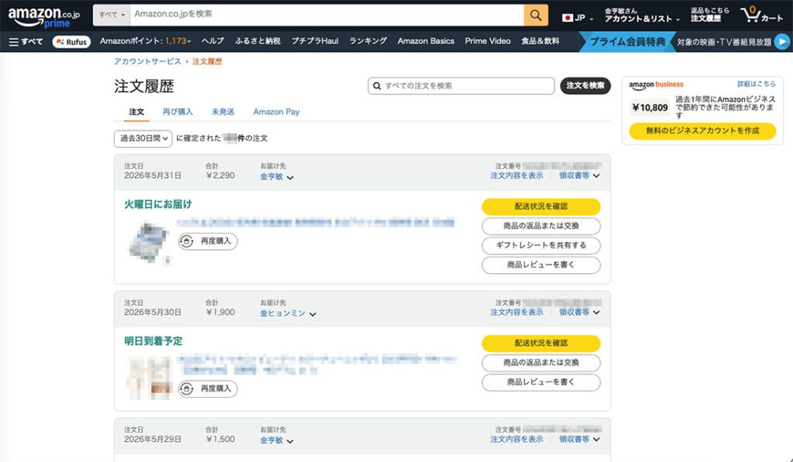793x462 pixels.
Task: Click the ¥10,809 savings amount
Action: click(650, 108)
